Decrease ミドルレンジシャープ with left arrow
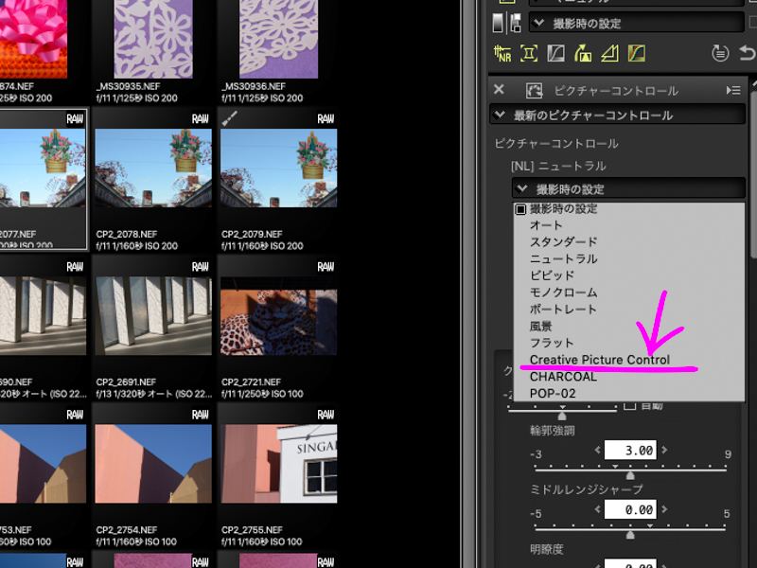 598,509
